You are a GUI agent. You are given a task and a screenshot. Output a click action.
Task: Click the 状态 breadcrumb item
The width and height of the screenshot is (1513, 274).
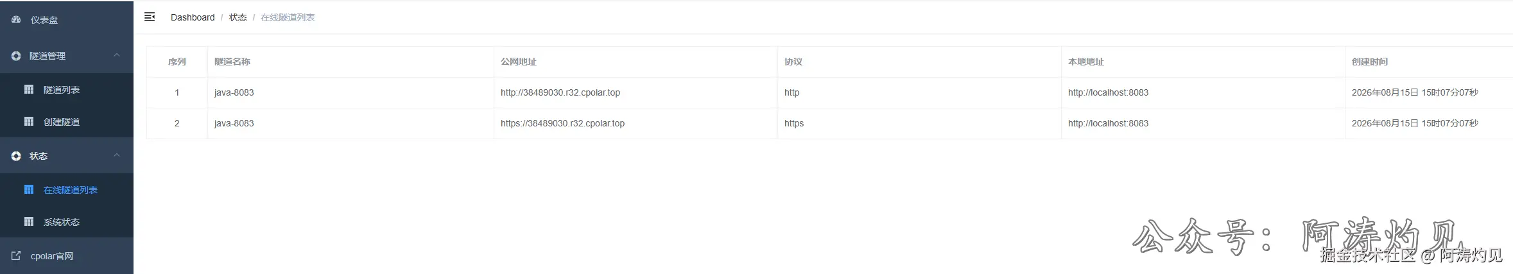point(238,17)
